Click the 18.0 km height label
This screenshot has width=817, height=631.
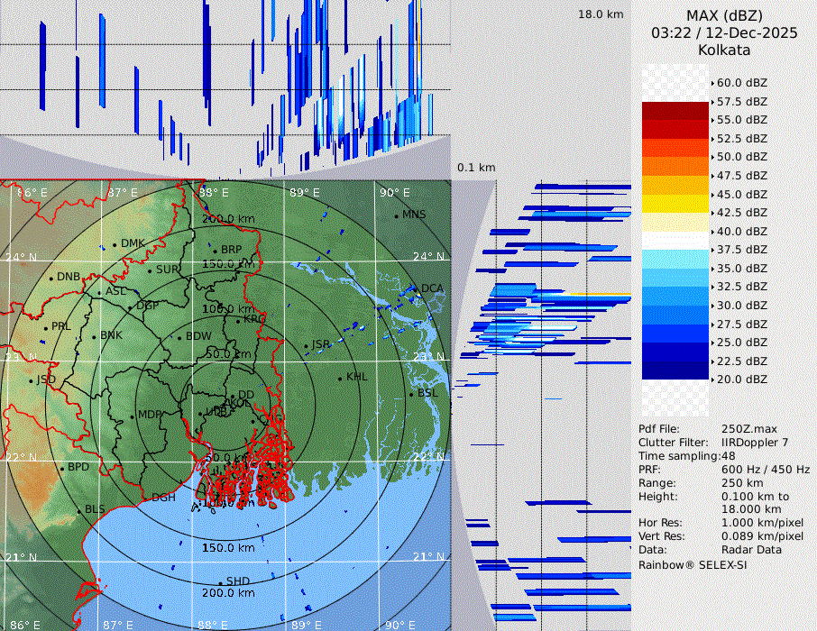click(601, 14)
